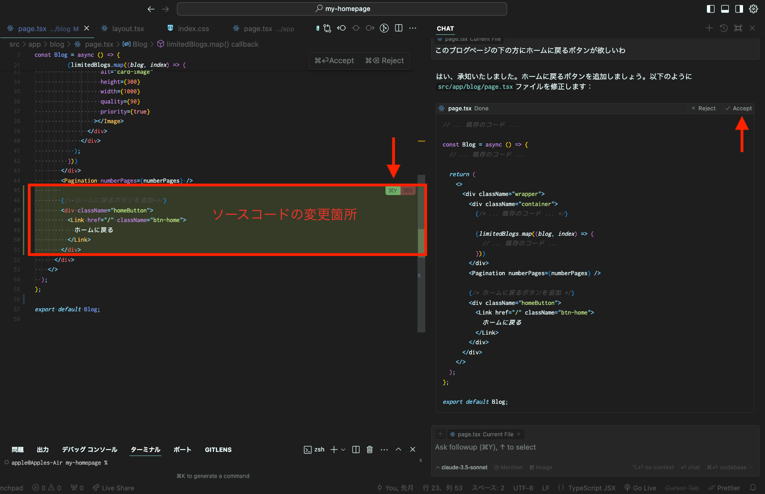This screenshot has width=765, height=494.
Task: Toggle secondary sidebar layout icon in title bar
Action: 739,9
